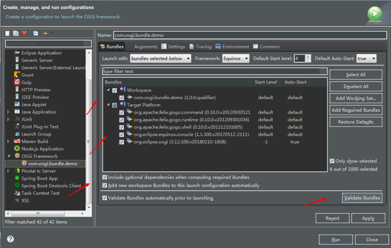Viewport: 391px width, 248px height.
Task: Collapse the Target Platform tree node
Action: (x=108, y=105)
